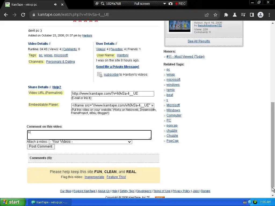The height and width of the screenshot is (206, 275).
Task: Click the scrollbar down arrow
Action: (x=273, y=196)
